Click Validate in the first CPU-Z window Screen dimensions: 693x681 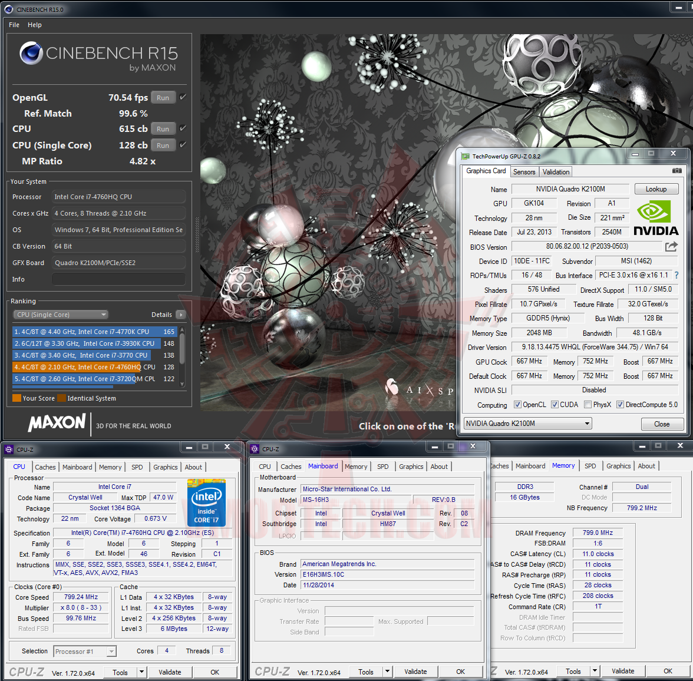pos(170,672)
